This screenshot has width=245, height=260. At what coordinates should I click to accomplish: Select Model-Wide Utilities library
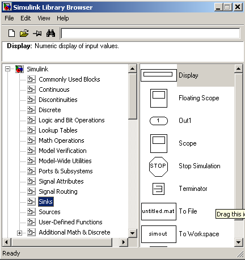click(65, 161)
